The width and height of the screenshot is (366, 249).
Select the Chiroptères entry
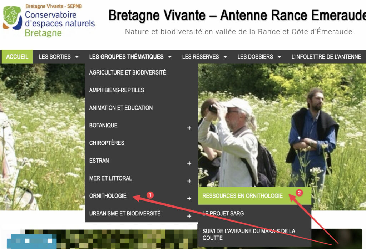(x=142, y=143)
